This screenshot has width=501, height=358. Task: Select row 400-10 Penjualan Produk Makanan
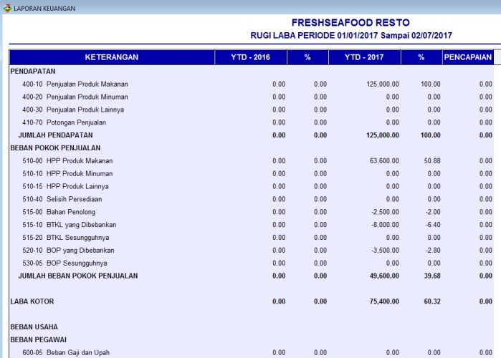[x=252, y=84]
